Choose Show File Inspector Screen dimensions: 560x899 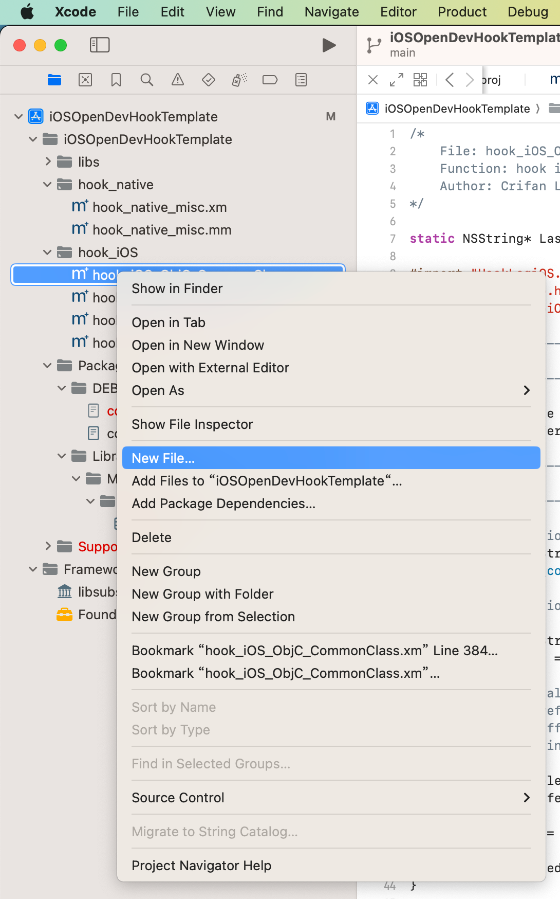(x=331, y=424)
